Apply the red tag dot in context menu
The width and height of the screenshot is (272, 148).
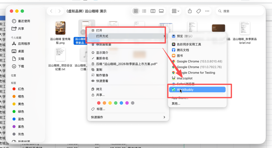pos(99,103)
